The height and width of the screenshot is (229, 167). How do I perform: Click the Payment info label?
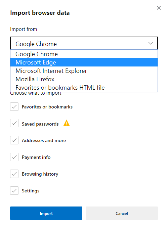36,157
